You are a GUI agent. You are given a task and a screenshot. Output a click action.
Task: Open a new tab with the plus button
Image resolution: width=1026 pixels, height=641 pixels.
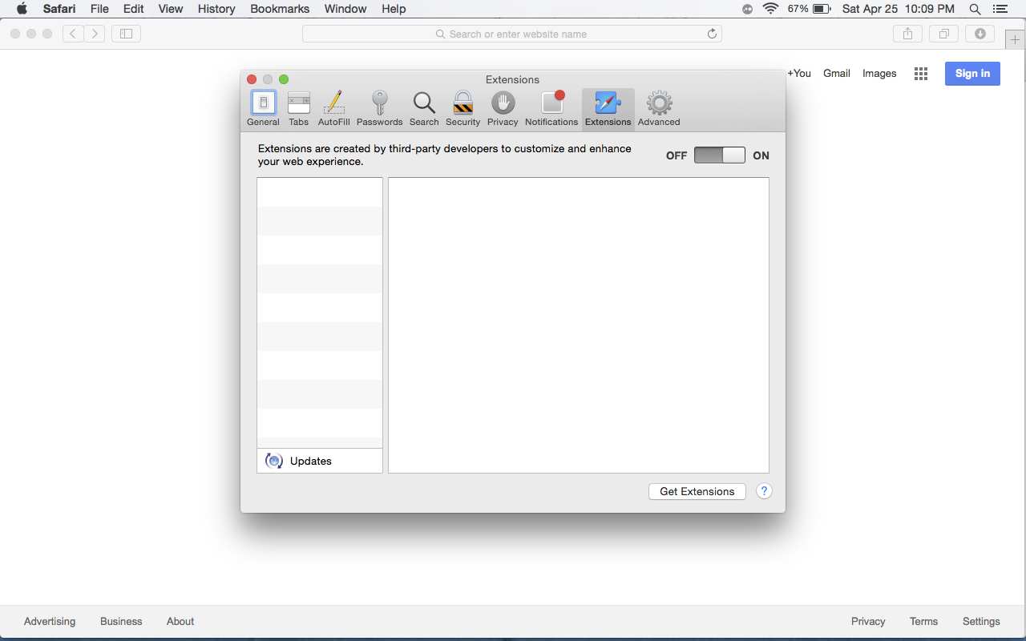[x=1015, y=39]
